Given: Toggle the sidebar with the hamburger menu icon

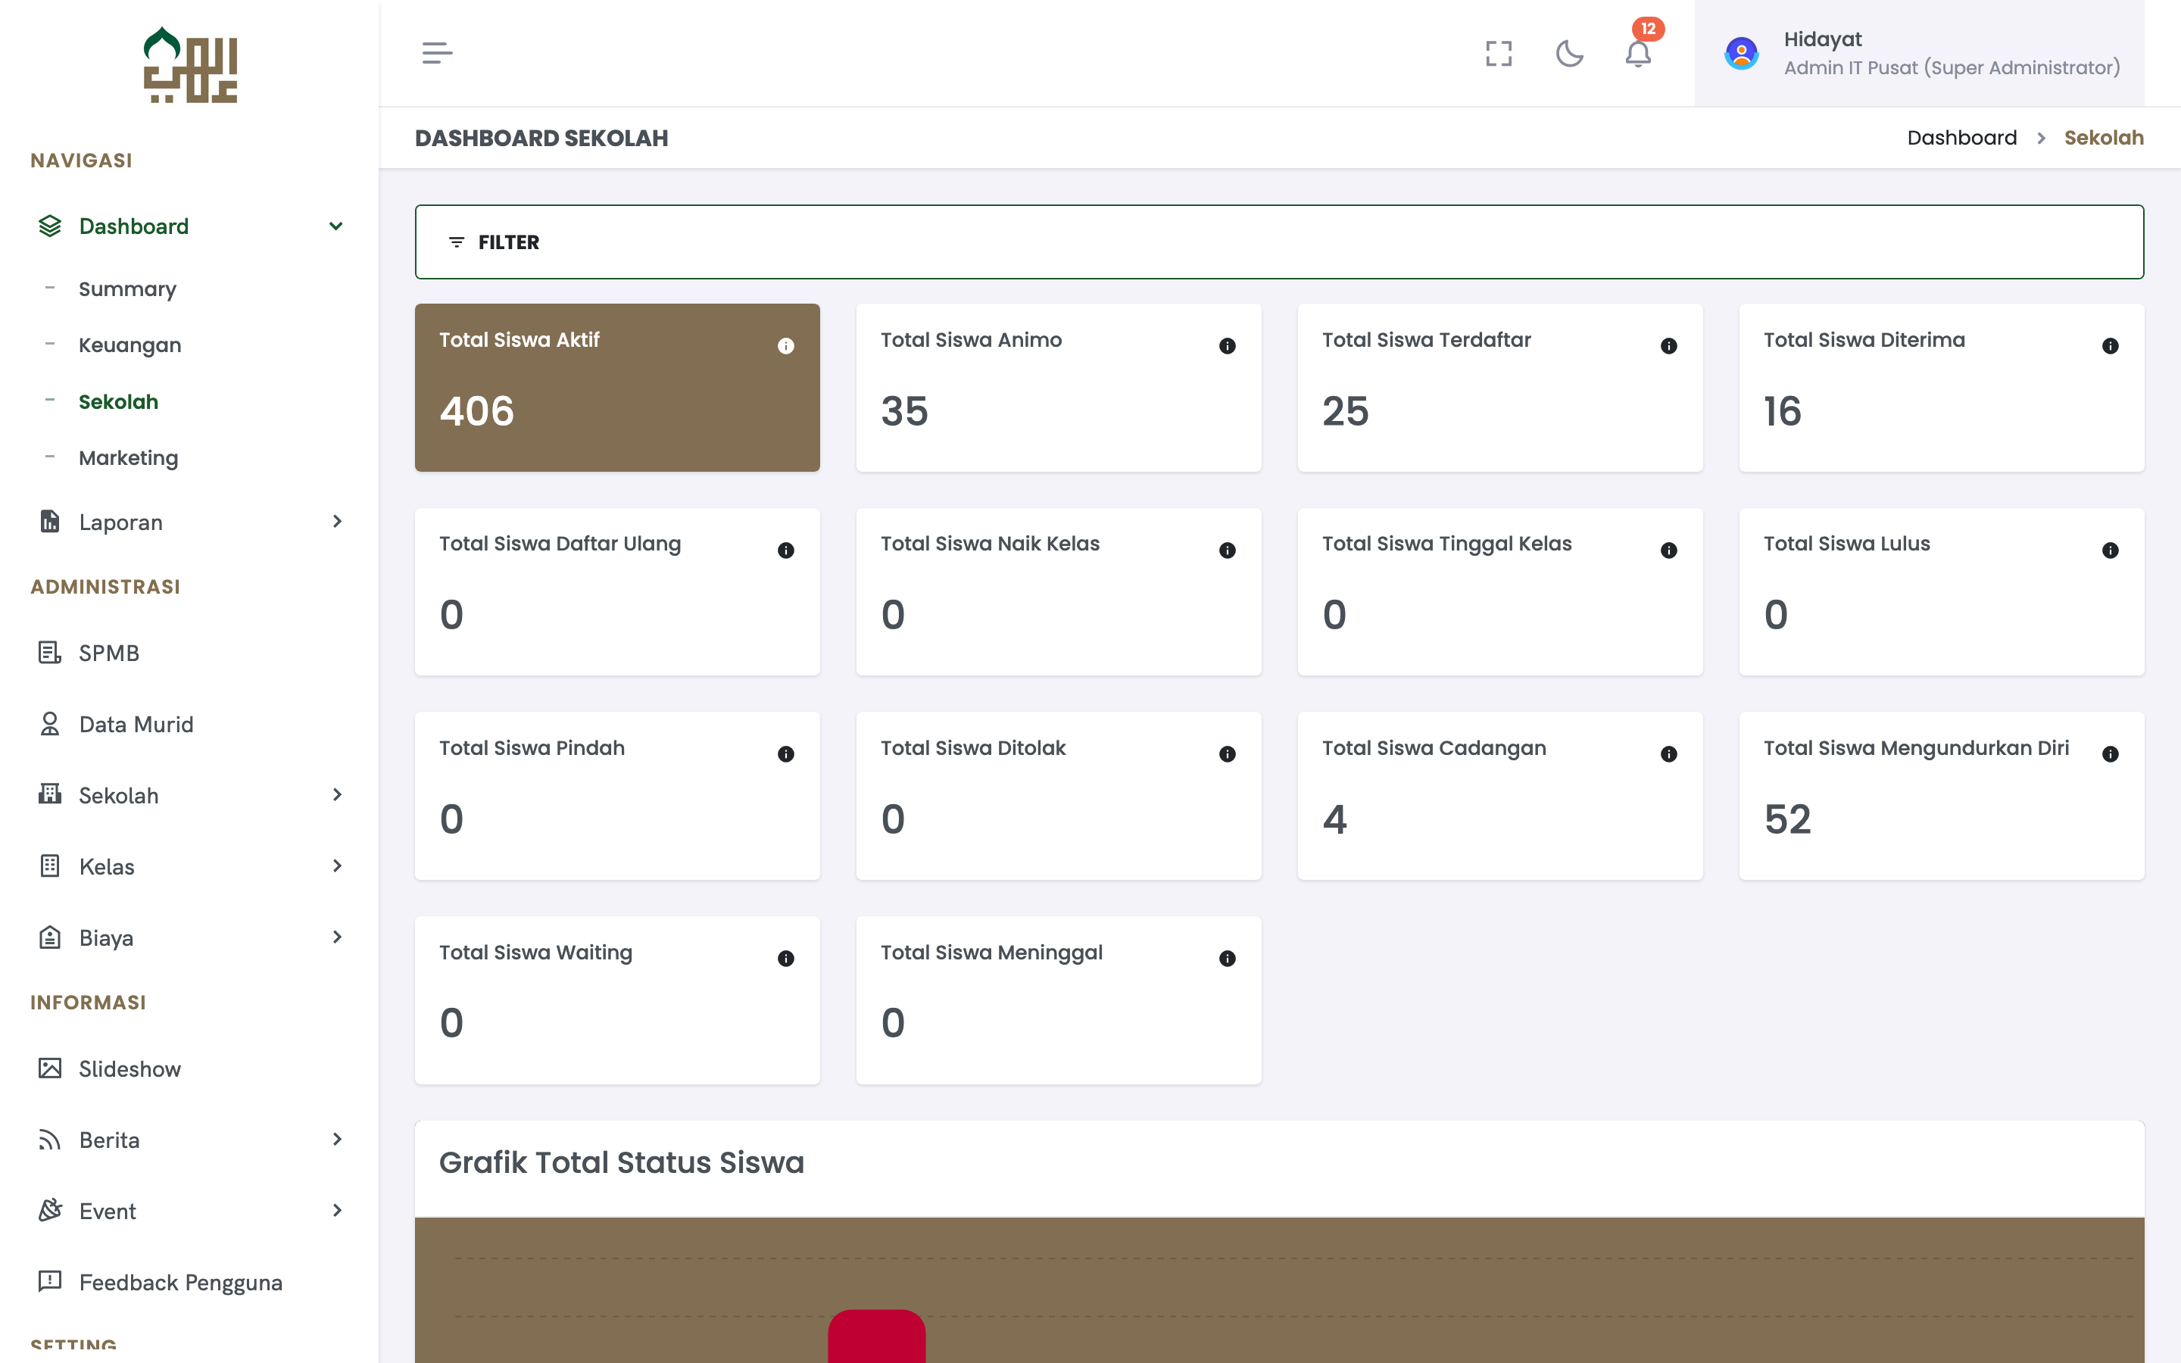Looking at the screenshot, I should 437,53.
